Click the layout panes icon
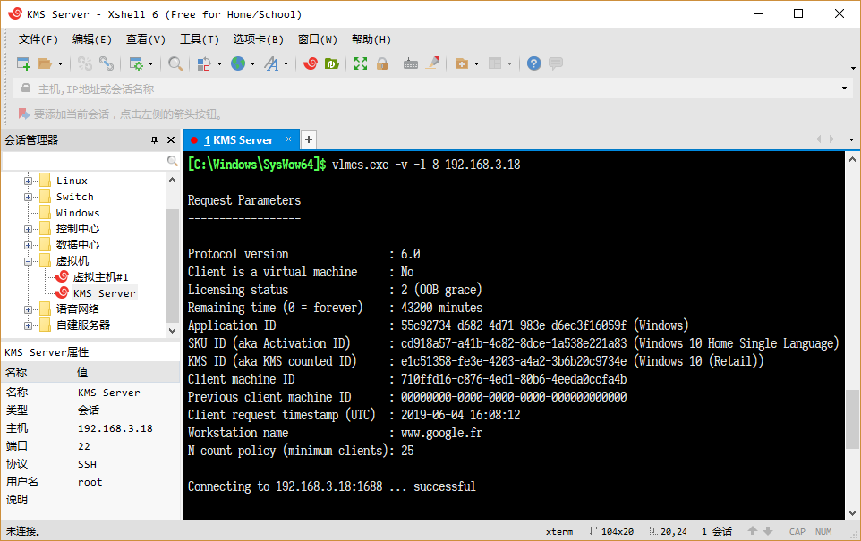The height and width of the screenshot is (541, 861). [495, 63]
